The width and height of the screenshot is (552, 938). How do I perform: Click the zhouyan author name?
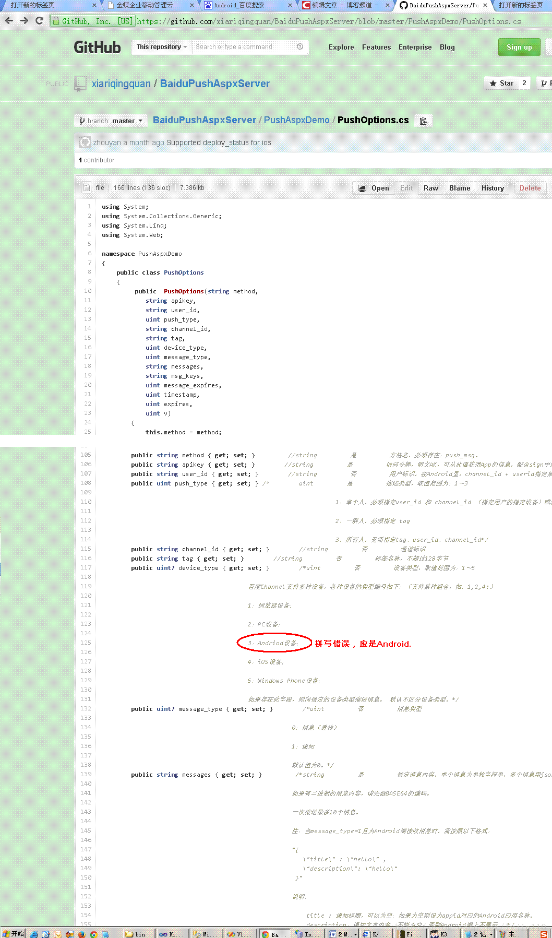[x=107, y=143]
